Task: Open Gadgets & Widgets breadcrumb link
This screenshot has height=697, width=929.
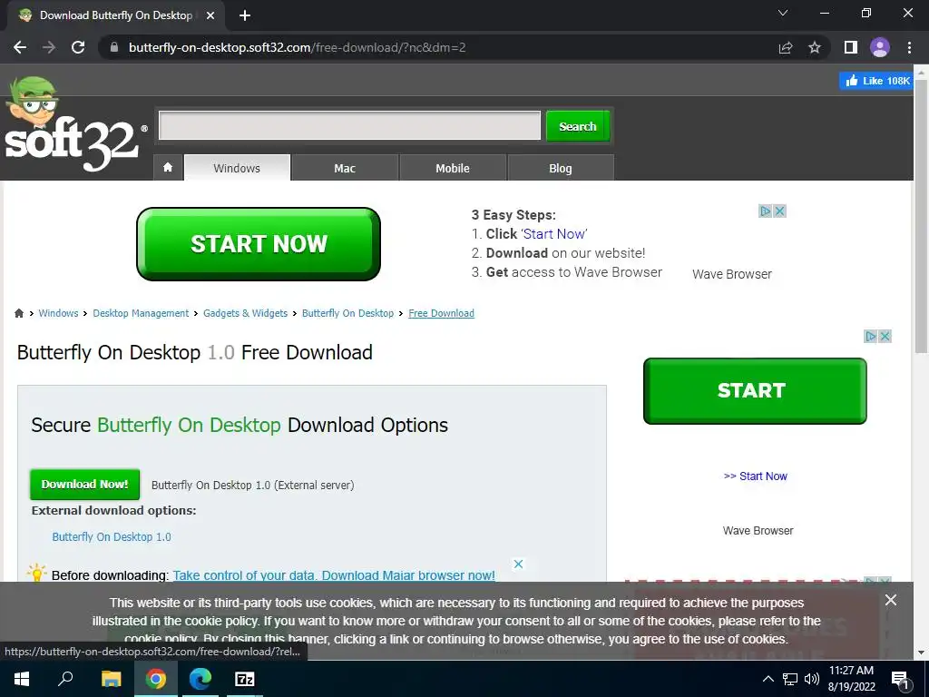Action: 245,313
